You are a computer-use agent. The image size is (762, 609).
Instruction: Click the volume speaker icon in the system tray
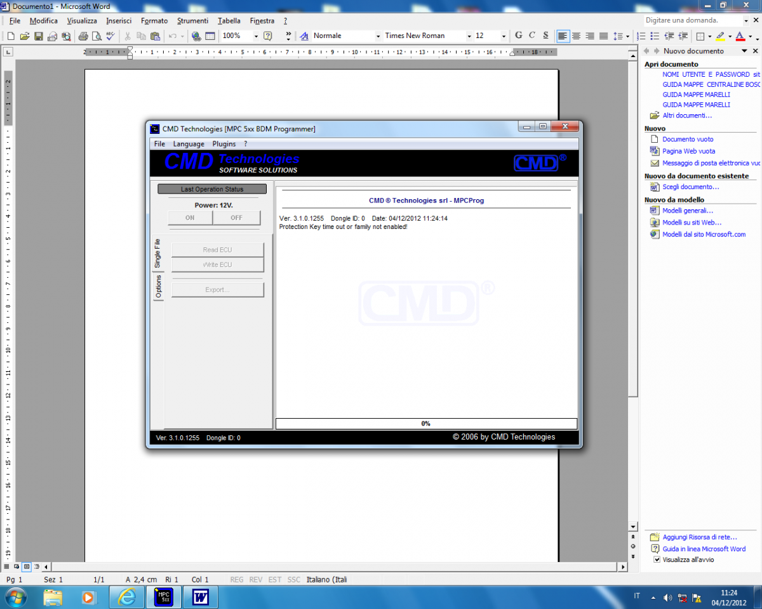pos(667,598)
